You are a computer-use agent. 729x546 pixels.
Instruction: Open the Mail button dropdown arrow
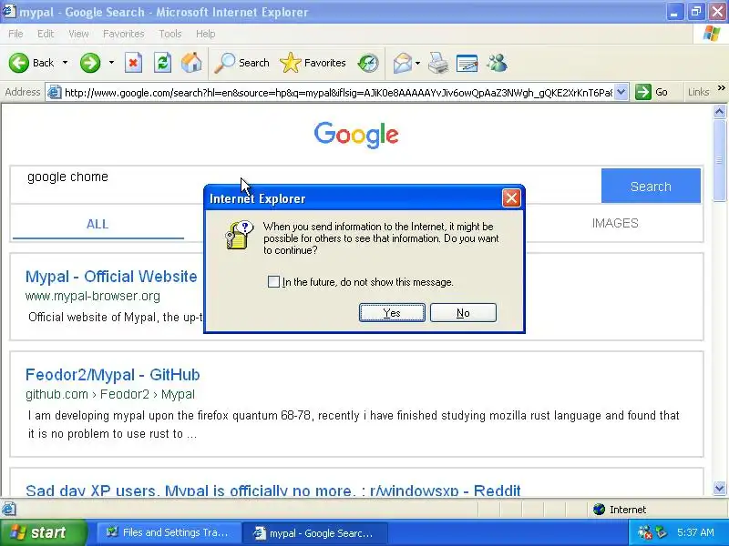point(417,63)
